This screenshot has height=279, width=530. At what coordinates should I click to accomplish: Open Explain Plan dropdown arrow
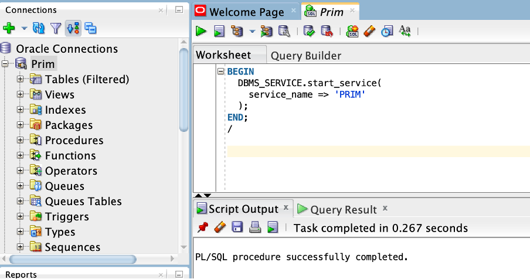click(x=252, y=32)
